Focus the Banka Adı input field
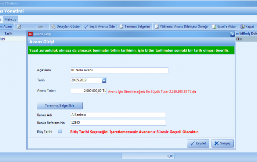Screen dimensions: 257x162 118,115
